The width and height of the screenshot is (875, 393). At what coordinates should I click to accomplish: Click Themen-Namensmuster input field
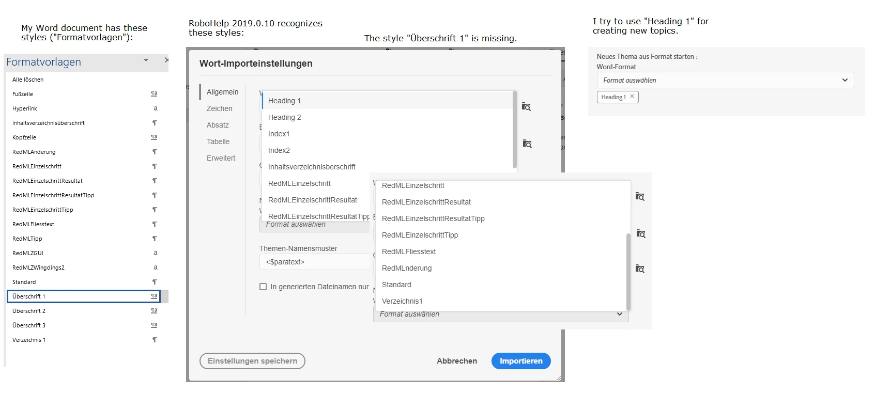click(x=314, y=262)
